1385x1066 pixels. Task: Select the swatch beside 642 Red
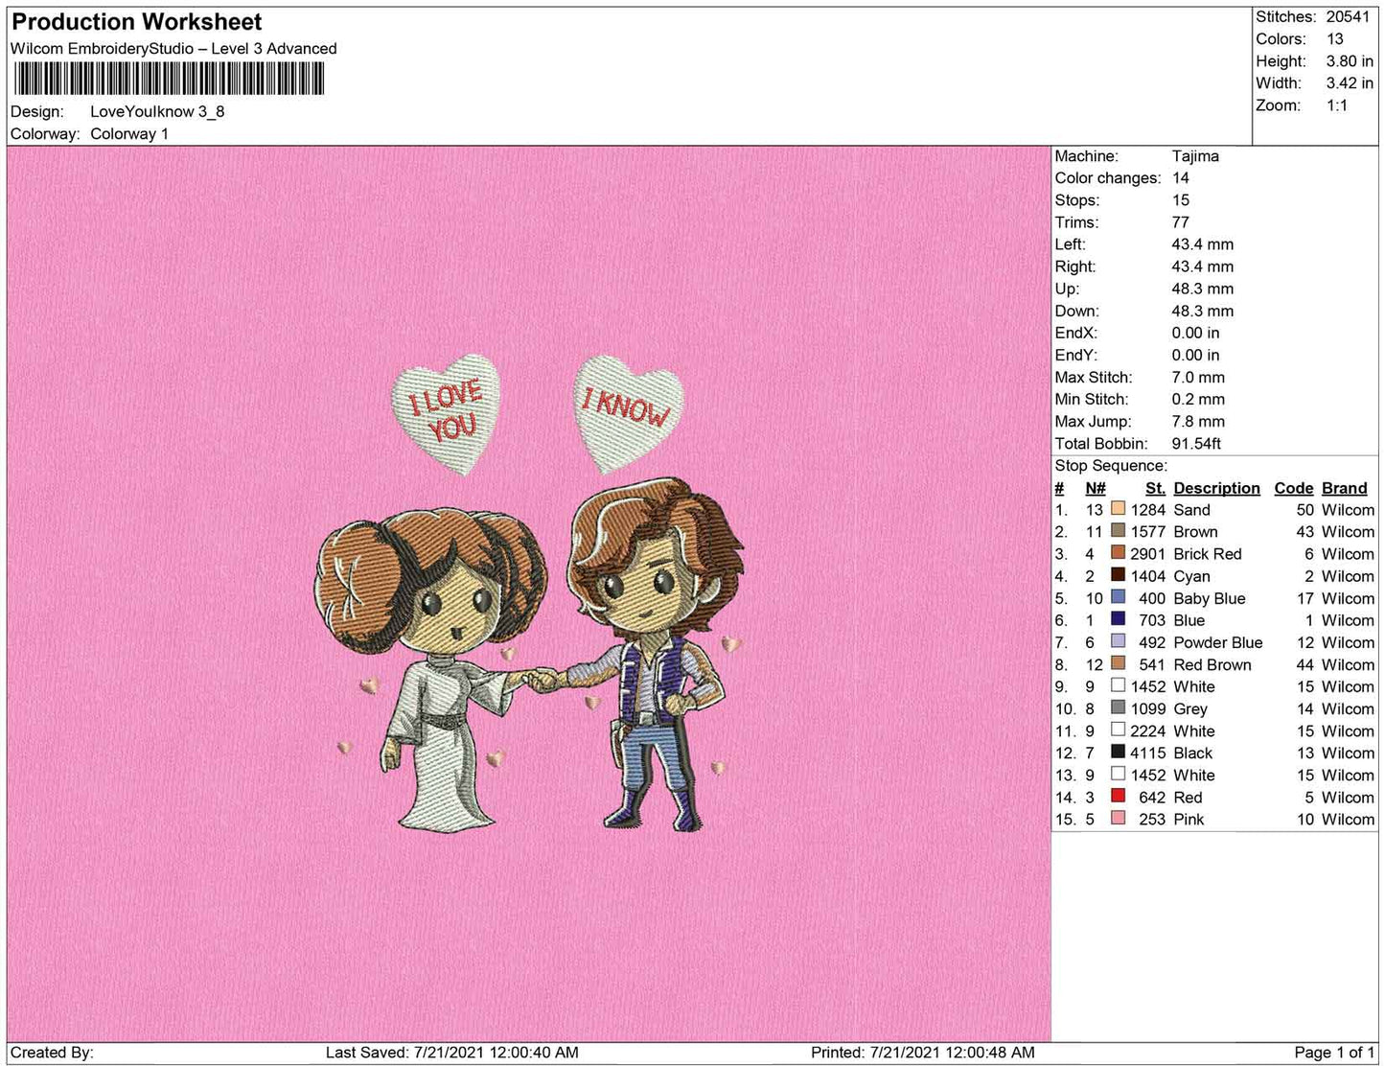[1118, 796]
